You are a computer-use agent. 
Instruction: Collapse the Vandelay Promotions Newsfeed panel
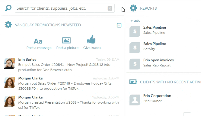tap(119, 25)
